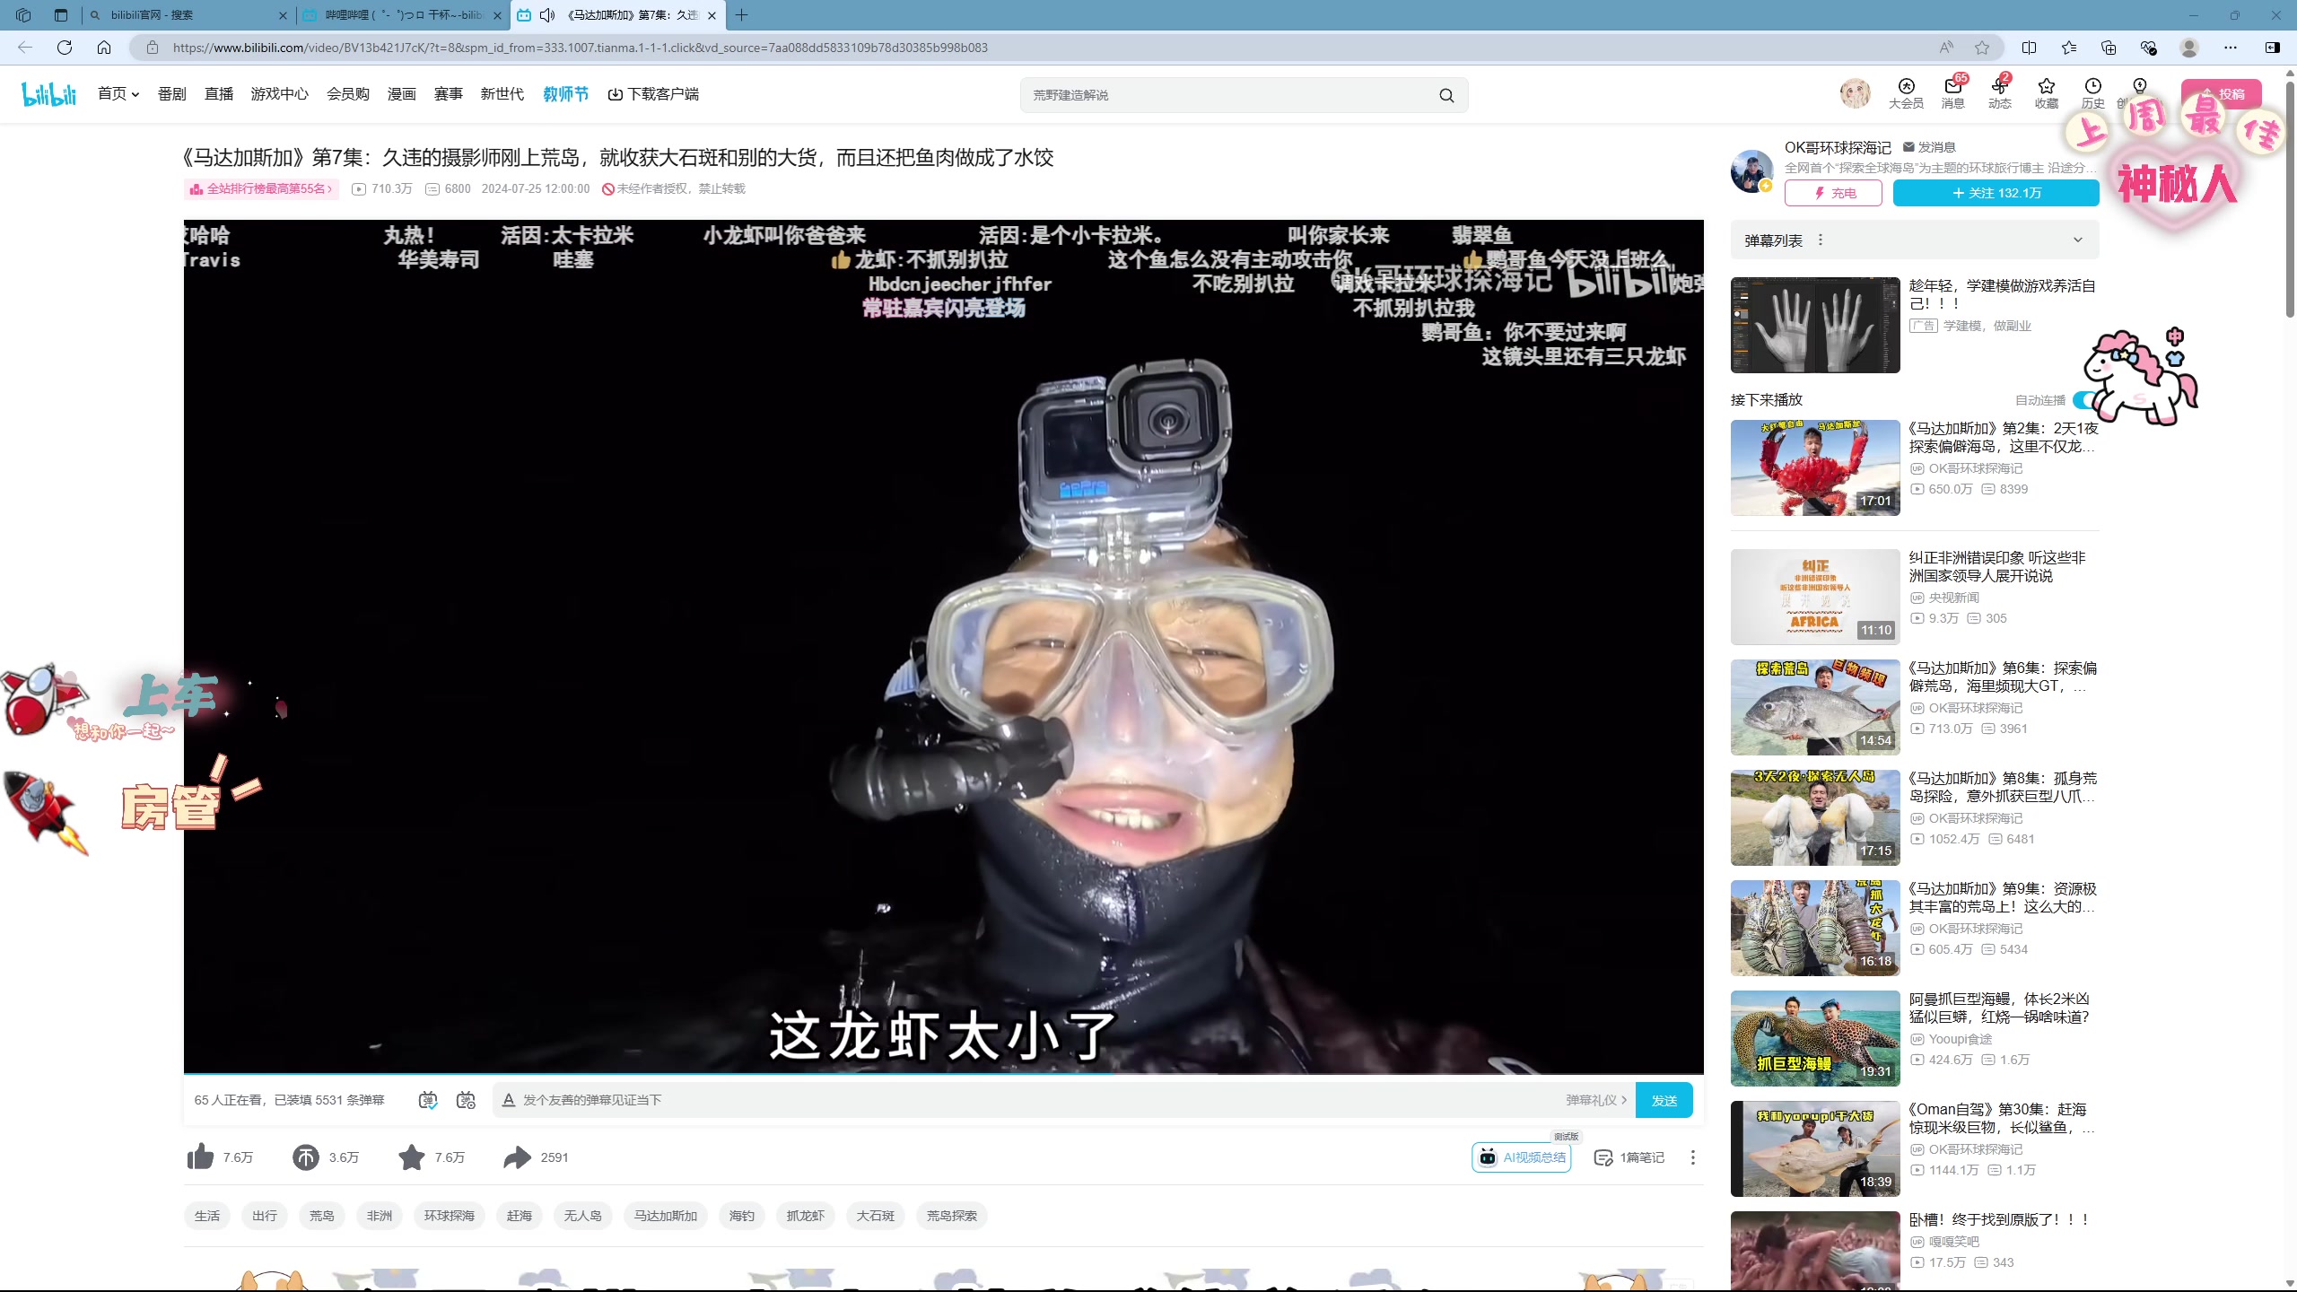Click the 投稿 upload button
2297x1292 pixels.
[2222, 93]
